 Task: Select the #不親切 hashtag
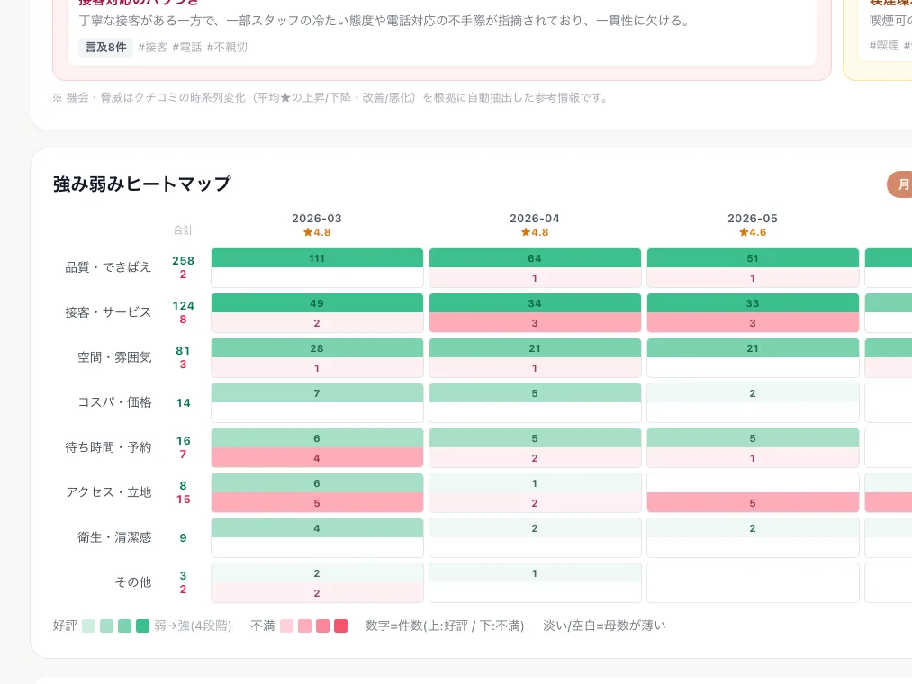[227, 47]
